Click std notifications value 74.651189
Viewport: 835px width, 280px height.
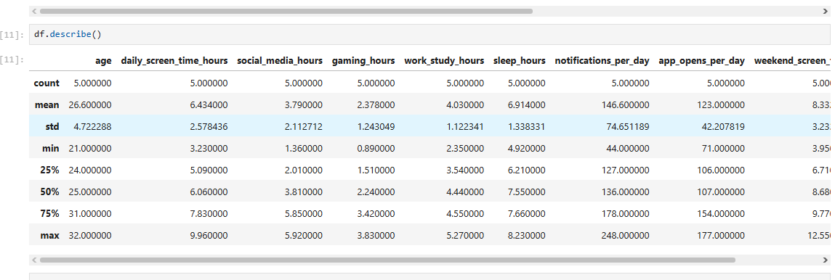pos(628,127)
